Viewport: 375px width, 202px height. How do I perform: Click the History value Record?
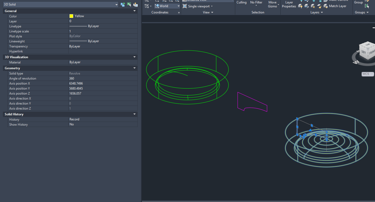pos(103,119)
